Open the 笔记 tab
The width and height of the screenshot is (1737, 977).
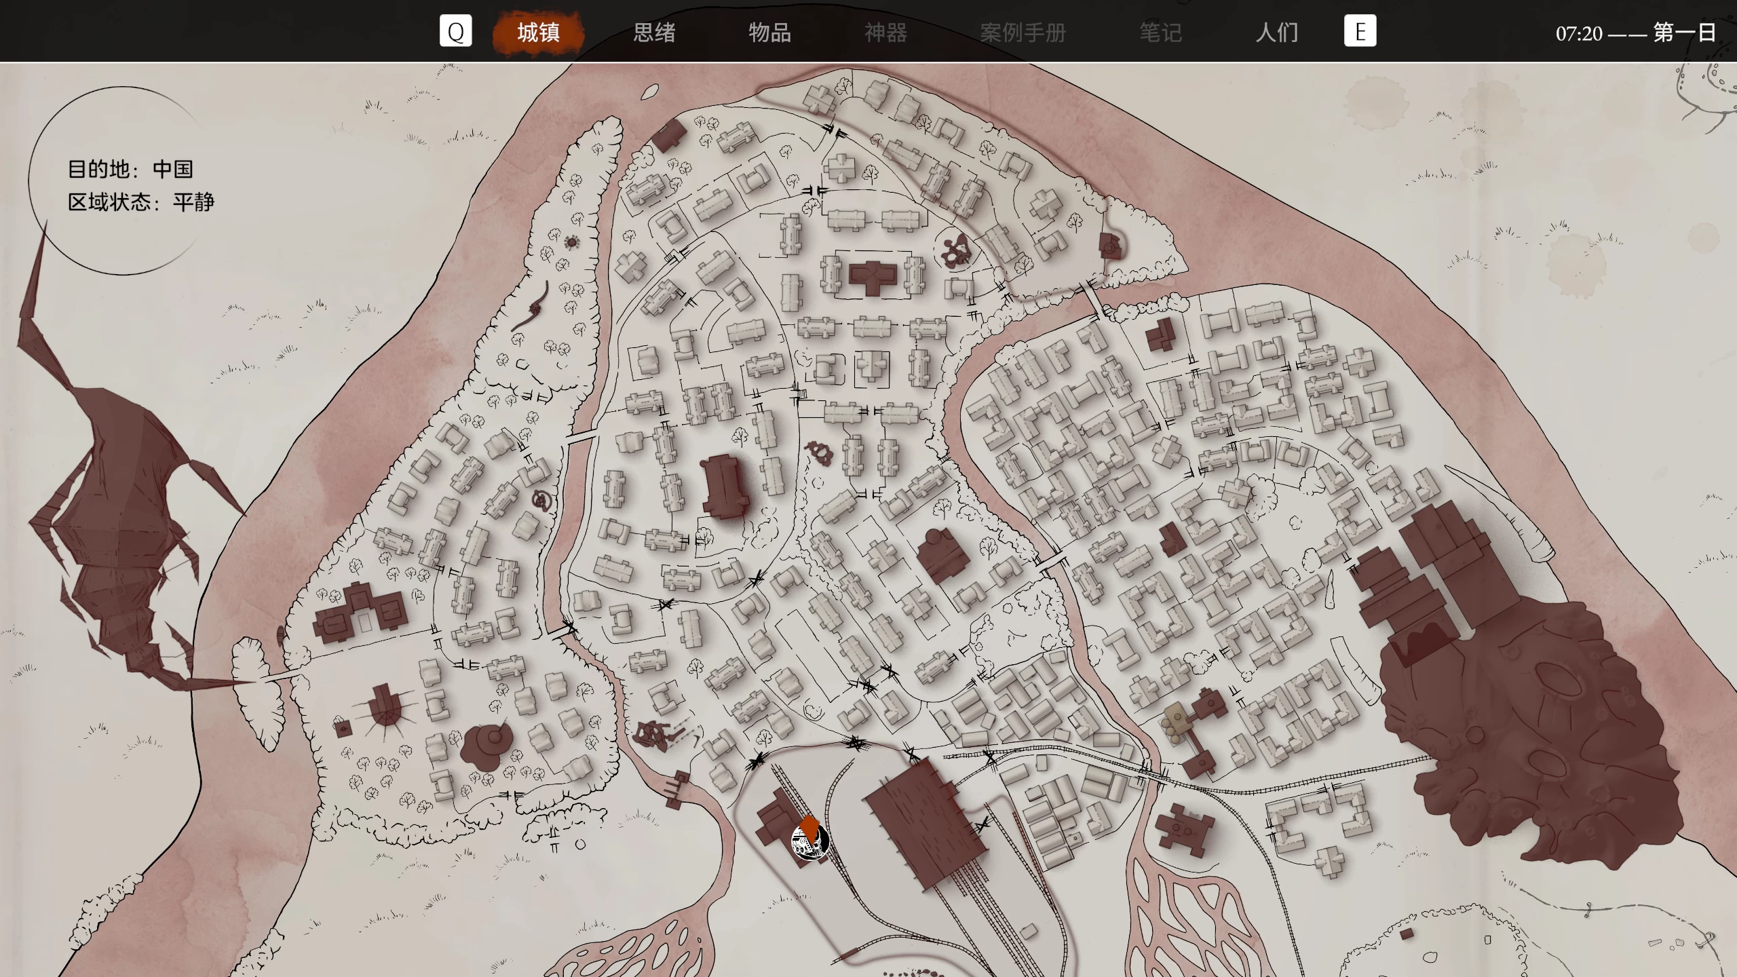(x=1160, y=32)
